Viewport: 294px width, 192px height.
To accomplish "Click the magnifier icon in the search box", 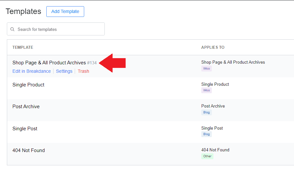I will [12, 29].
